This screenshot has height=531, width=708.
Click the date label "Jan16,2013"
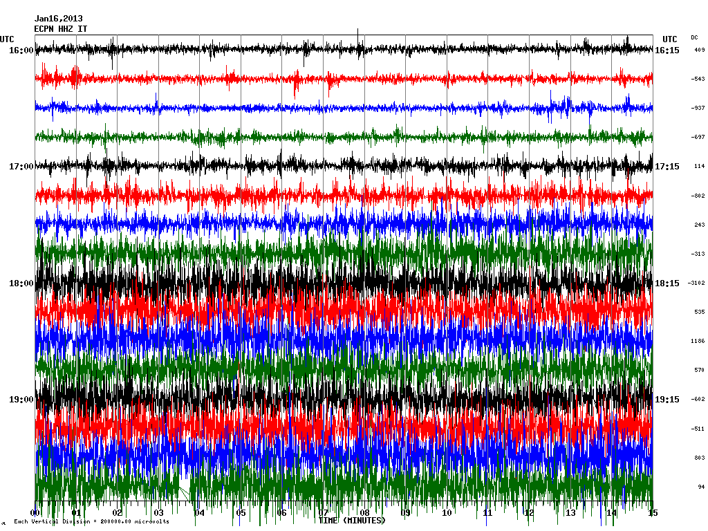[59, 19]
